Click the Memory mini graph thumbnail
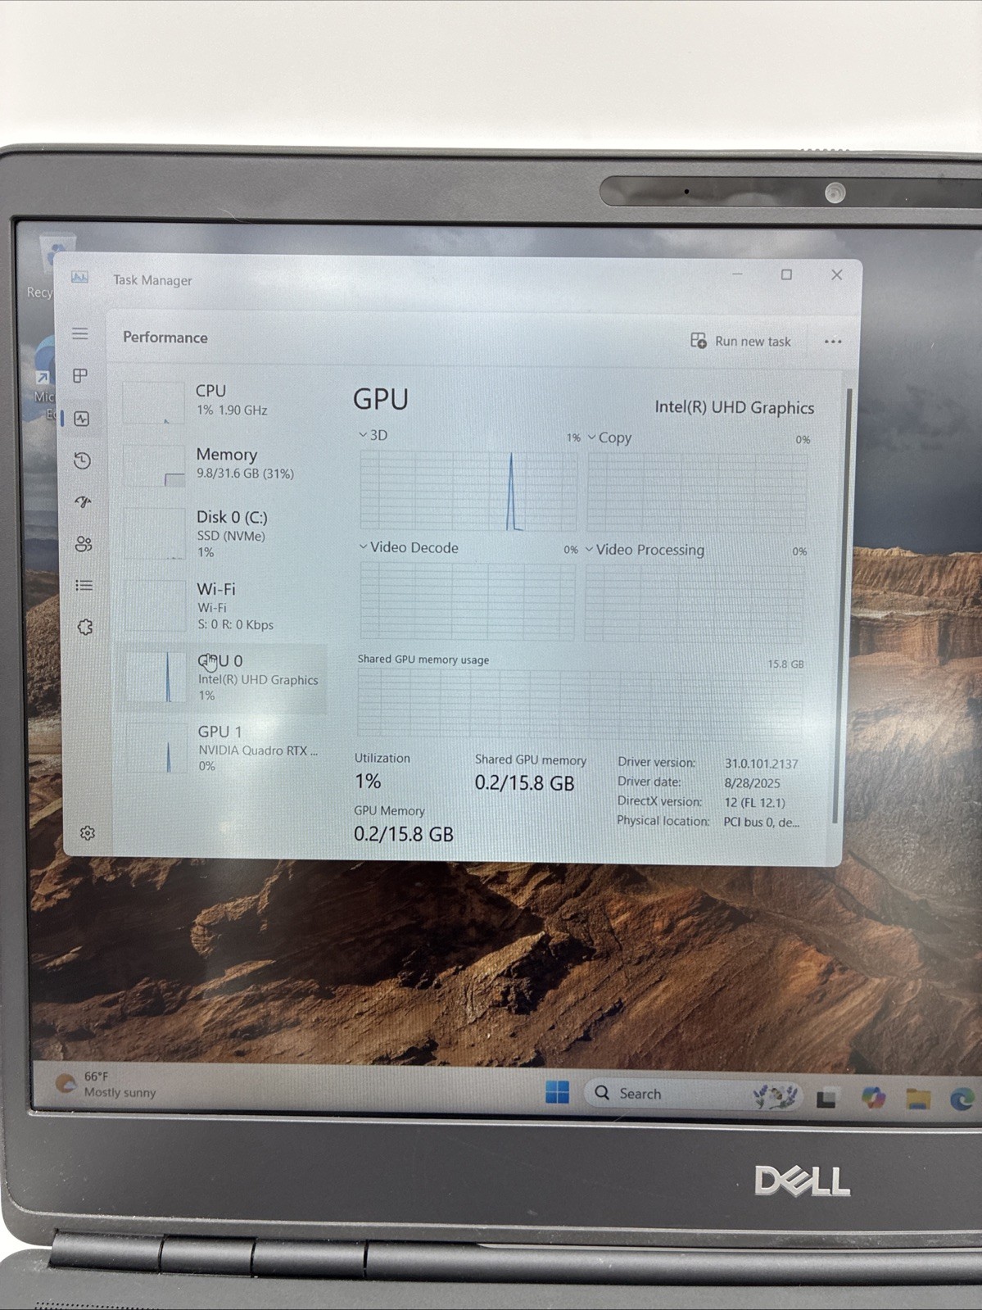This screenshot has width=982, height=1310. tap(154, 465)
